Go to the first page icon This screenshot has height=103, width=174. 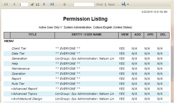tap(6, 4)
